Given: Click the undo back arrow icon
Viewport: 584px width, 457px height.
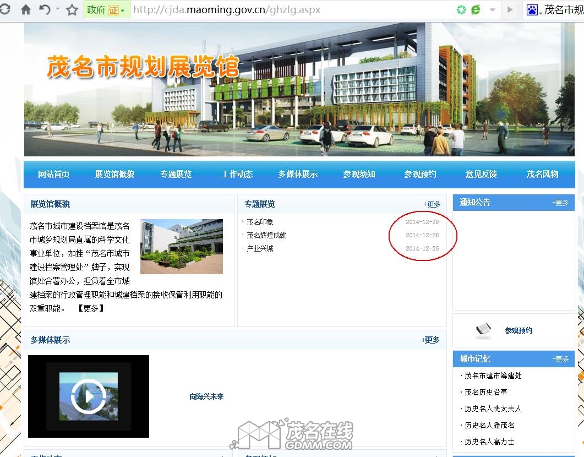Looking at the screenshot, I should 45,10.
